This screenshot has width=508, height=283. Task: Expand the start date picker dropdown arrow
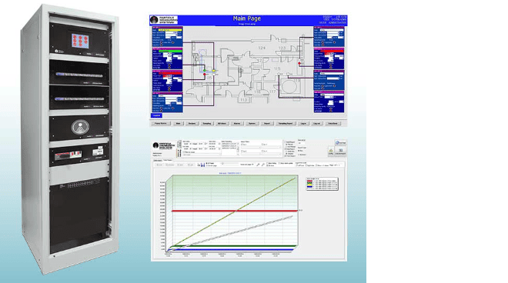click(x=206, y=144)
